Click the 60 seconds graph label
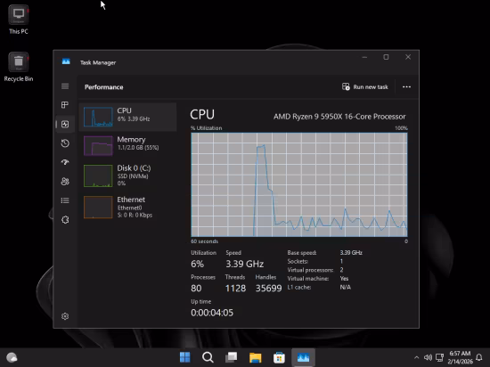490x367 pixels. (x=204, y=241)
